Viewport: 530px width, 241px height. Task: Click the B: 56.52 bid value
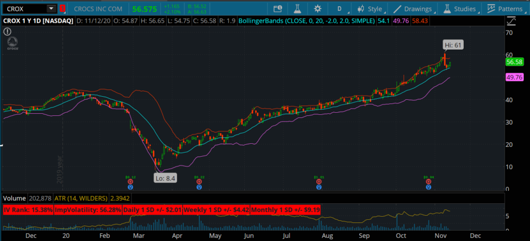coord(197,6)
